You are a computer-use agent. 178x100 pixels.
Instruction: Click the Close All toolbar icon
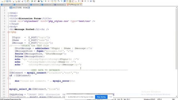(x=16, y=1)
